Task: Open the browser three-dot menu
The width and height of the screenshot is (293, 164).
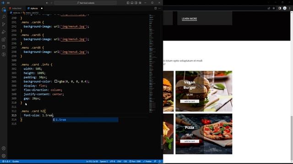Action: point(290,8)
